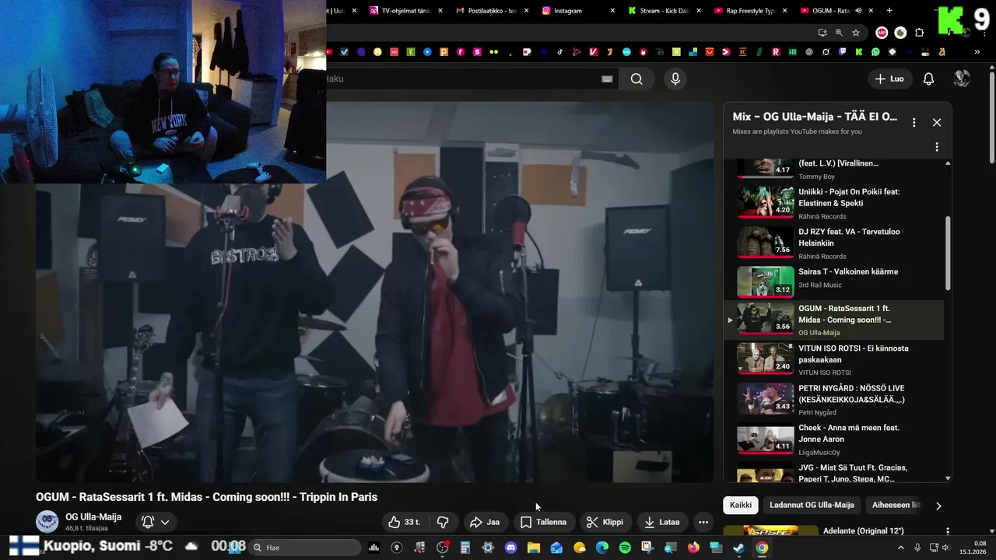This screenshot has height=560, width=996.
Task: Click the Mix playlist scrollbar down arrow
Action: tap(948, 478)
